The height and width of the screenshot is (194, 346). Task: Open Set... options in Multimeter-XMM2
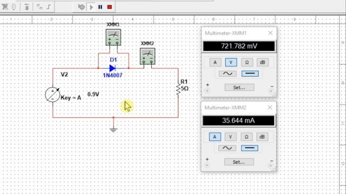pyautogui.click(x=239, y=162)
